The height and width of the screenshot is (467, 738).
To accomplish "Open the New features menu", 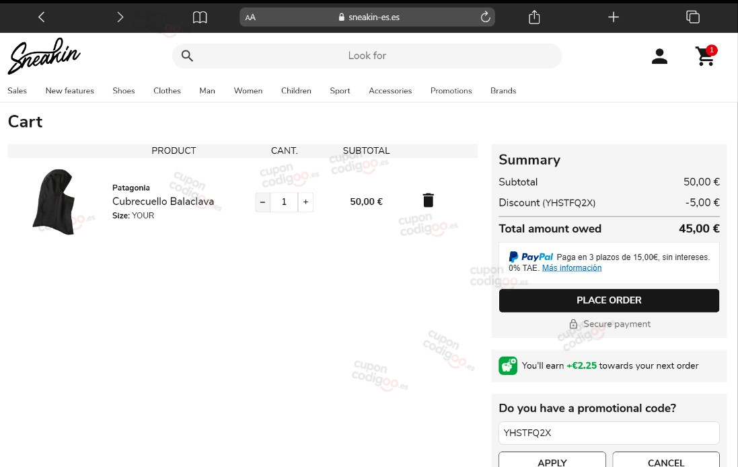I will point(70,91).
